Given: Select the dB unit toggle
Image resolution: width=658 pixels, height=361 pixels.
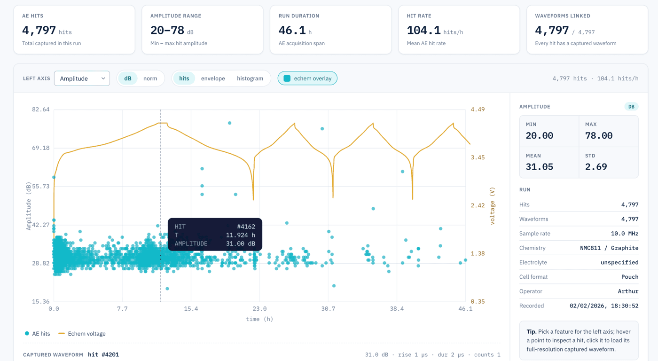Looking at the screenshot, I should (x=128, y=78).
